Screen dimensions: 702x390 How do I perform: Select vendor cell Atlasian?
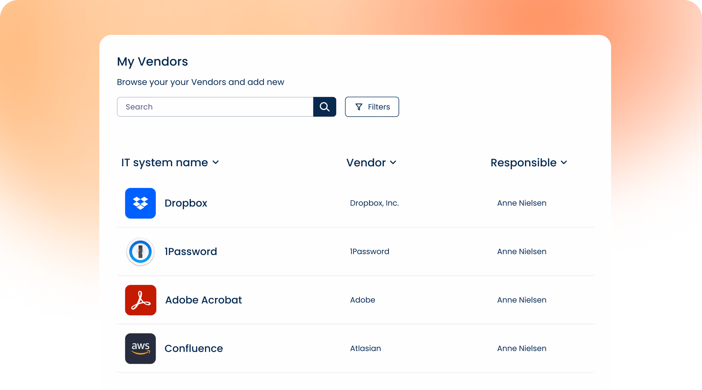click(365, 348)
